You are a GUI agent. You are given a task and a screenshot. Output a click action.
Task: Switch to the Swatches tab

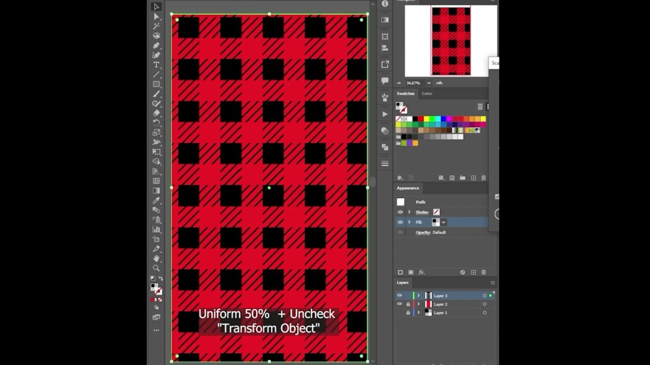point(406,93)
